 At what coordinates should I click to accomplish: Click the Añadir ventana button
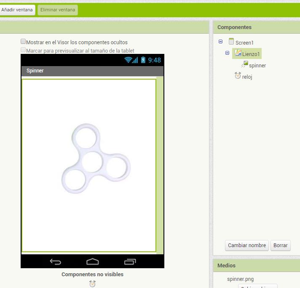pos(17,10)
